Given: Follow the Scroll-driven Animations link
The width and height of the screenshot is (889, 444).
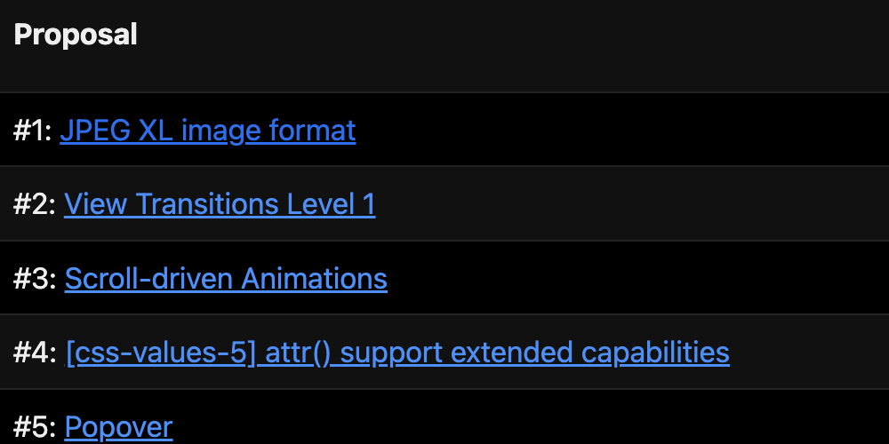Looking at the screenshot, I should click(226, 279).
